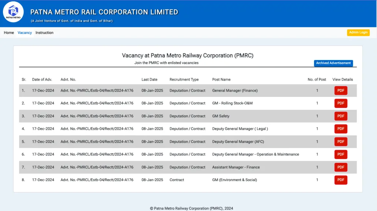
Task: Click the 'Date of Adv.' column header
Action: tap(42, 80)
